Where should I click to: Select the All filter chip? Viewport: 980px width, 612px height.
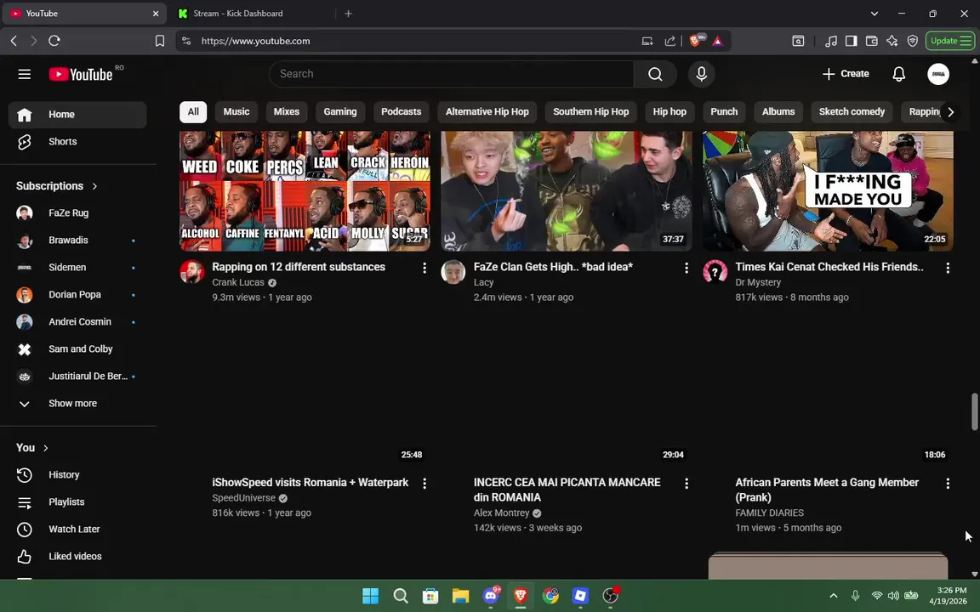(x=193, y=112)
